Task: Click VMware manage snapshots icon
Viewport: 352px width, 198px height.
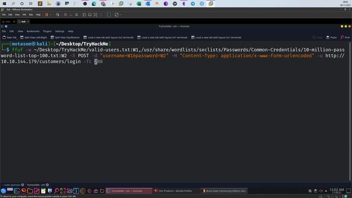Action: click(76, 15)
